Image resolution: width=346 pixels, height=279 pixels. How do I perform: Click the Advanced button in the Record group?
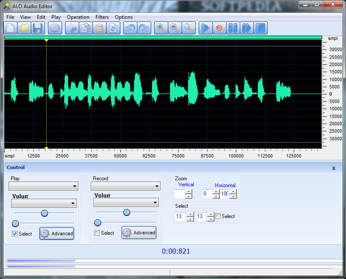point(139,233)
